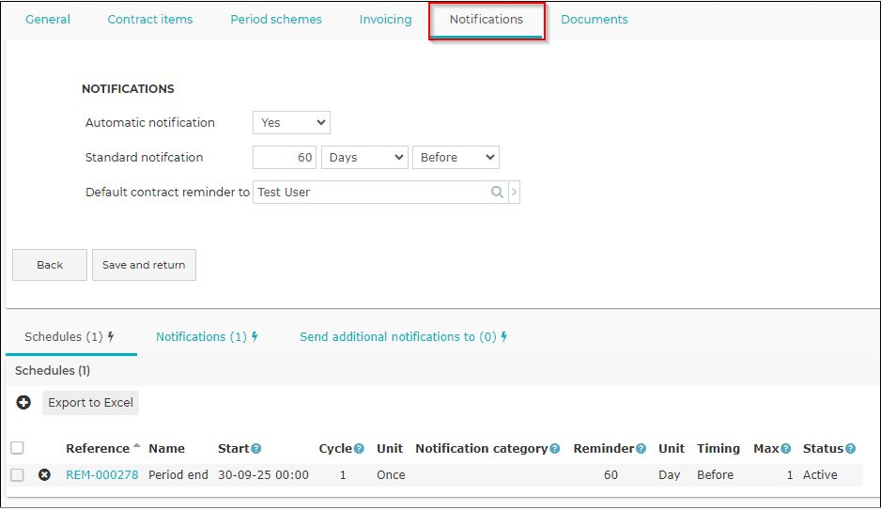Switch to the General tab
The width and height of the screenshot is (881, 510).
[x=48, y=20]
